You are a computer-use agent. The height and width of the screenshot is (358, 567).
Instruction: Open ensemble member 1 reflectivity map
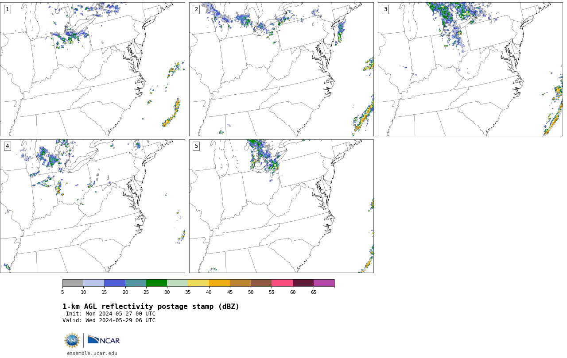point(93,69)
